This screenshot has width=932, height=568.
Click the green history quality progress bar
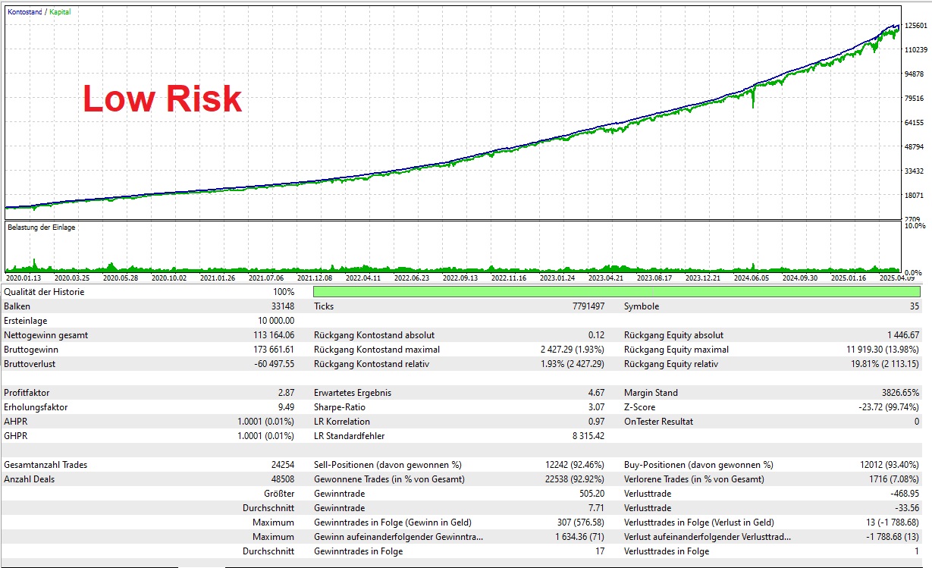click(616, 292)
